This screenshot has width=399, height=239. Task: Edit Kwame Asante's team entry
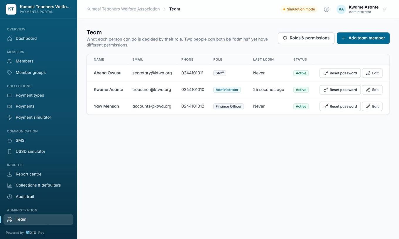(372, 90)
